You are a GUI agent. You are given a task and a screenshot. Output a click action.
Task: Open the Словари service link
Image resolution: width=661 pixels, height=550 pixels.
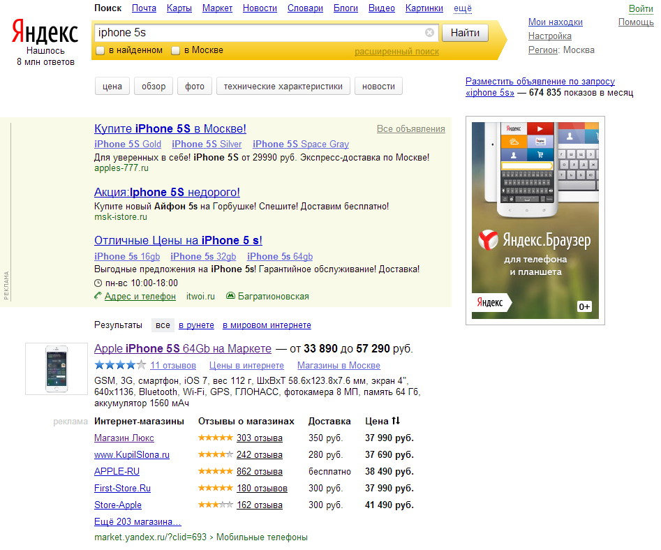[305, 8]
